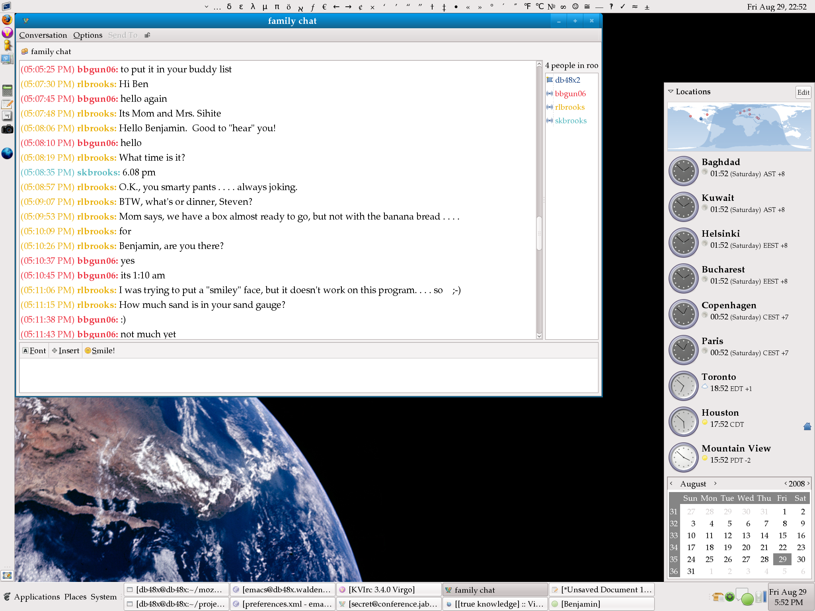815x611 pixels.
Task: Launch Firefox from the side panel
Action: tap(7, 19)
